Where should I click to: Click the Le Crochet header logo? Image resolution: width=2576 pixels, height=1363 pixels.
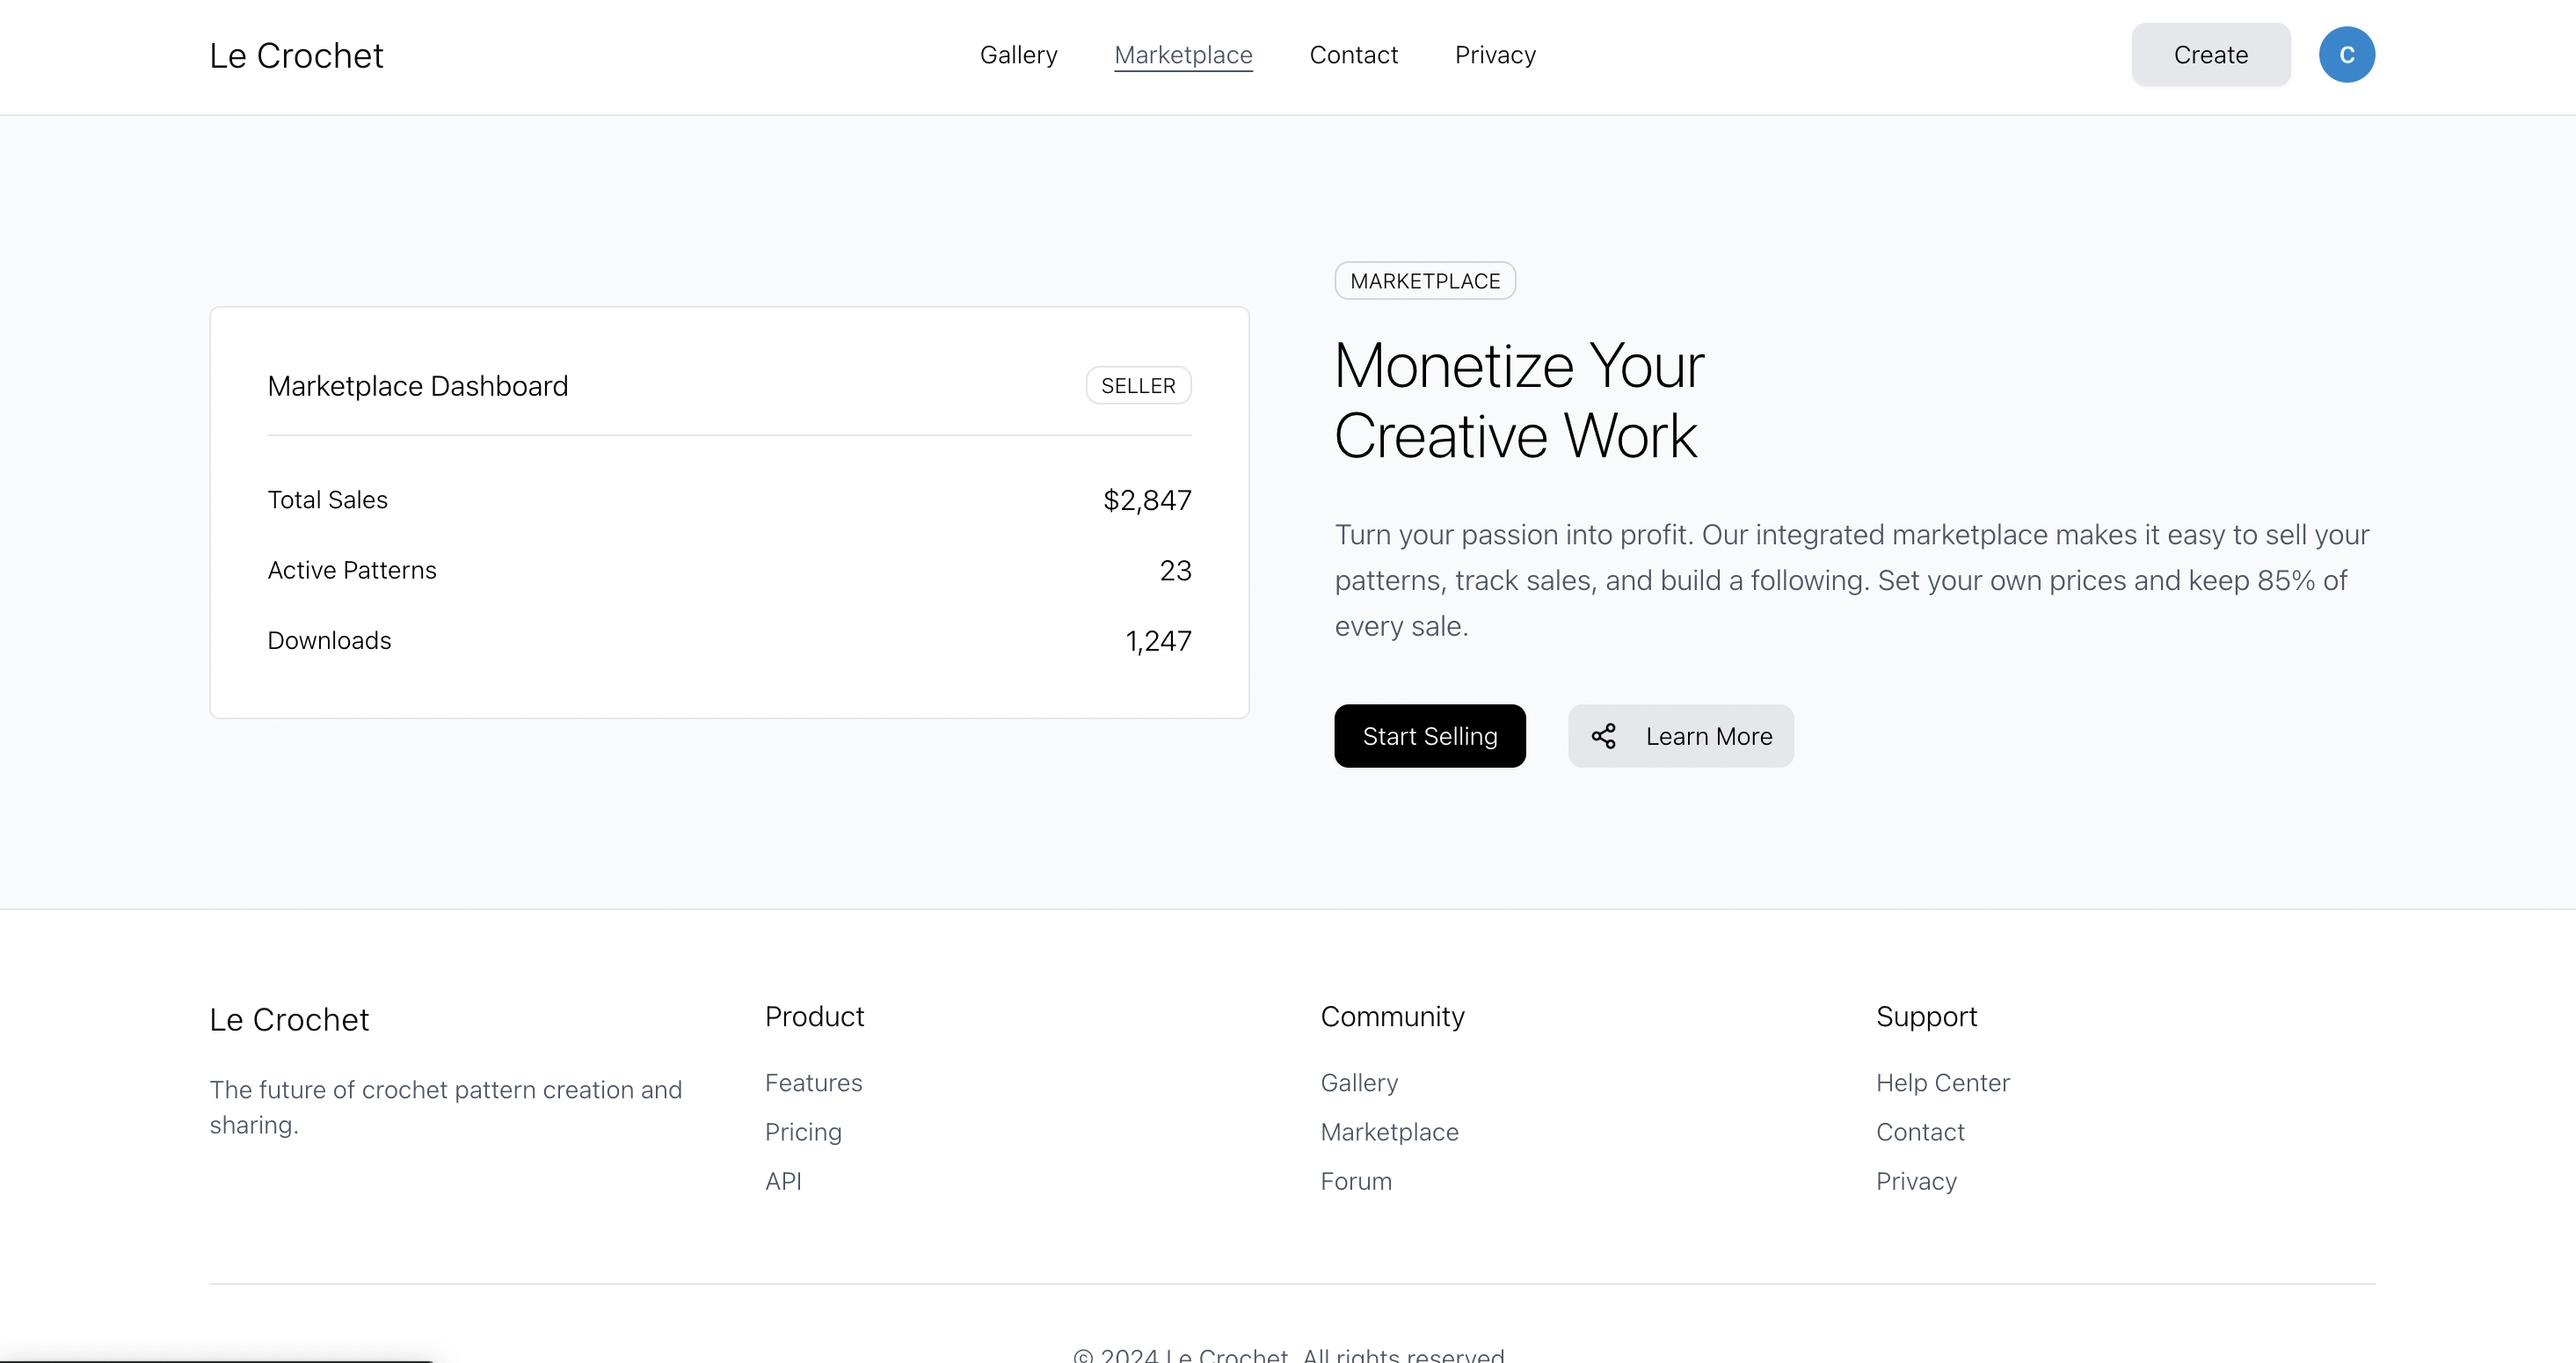296,56
